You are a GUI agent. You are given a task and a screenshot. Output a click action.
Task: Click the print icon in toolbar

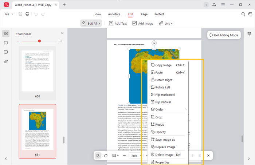pyautogui.click(x=27, y=14)
